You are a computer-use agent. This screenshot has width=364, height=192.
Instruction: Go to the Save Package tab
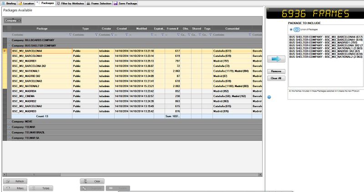127,3
